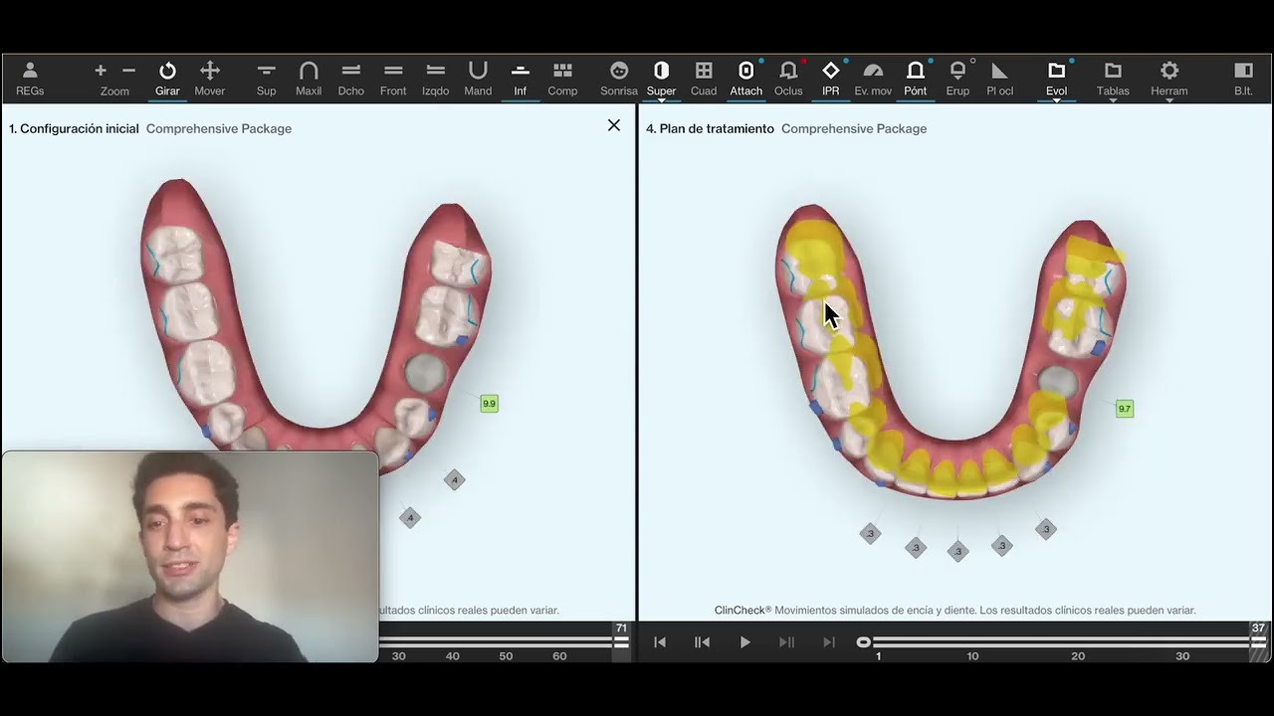Click the 9.9 green measurement label

(489, 404)
